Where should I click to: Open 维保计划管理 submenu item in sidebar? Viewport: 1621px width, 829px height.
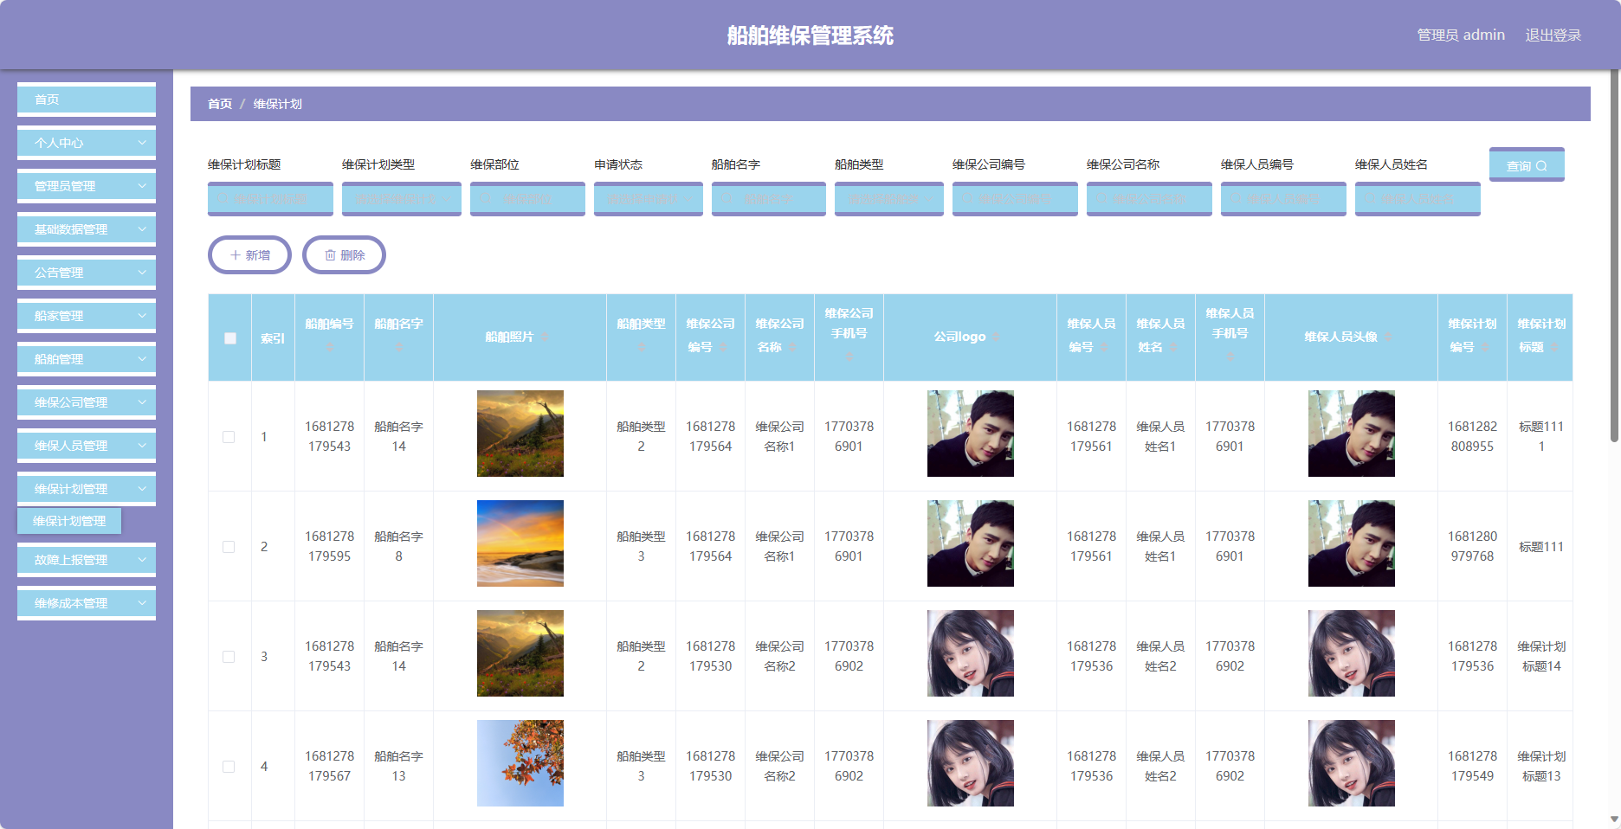coord(69,521)
